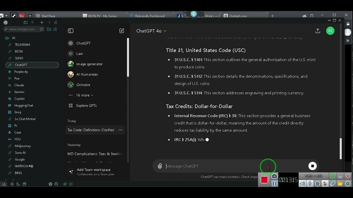Image resolution: width=353 pixels, height=198 pixels.
Task: Open the hexagon settings icon in bottom bar
Action: (12, 184)
